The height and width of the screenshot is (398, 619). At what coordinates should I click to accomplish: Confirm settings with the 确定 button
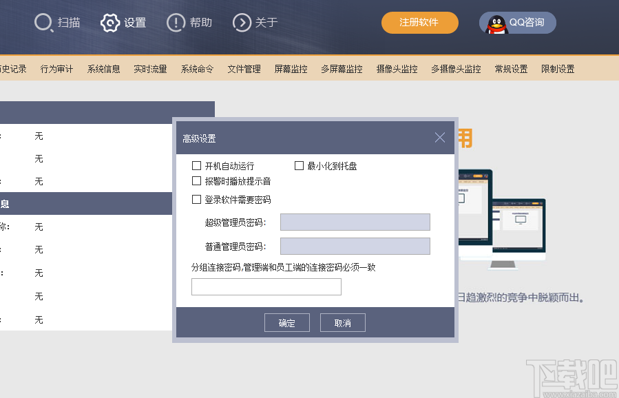pyautogui.click(x=286, y=322)
